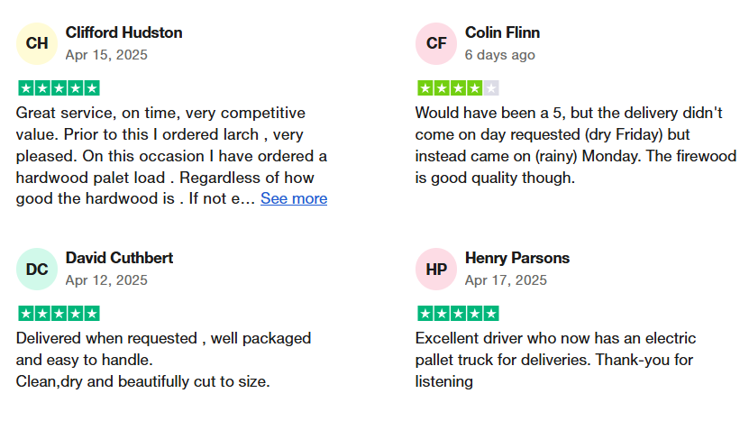Click Henry Parsons' electric pallet truck review
749x421 pixels.
click(x=554, y=360)
